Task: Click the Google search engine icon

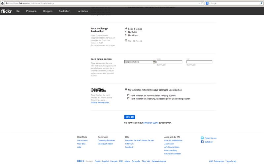Action: tap(207, 3)
